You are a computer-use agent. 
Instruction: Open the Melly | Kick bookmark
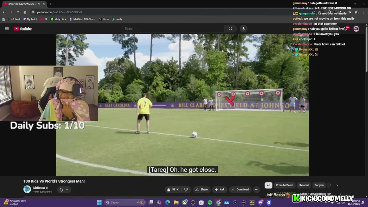pyautogui.click(x=58, y=19)
